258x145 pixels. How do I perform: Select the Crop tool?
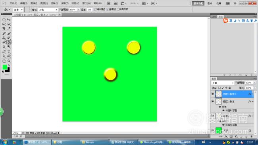pos(4,29)
